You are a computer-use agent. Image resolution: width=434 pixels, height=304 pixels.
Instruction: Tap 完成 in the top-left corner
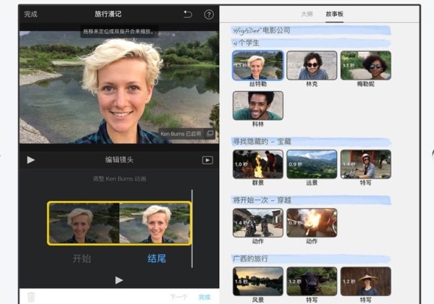click(x=30, y=14)
